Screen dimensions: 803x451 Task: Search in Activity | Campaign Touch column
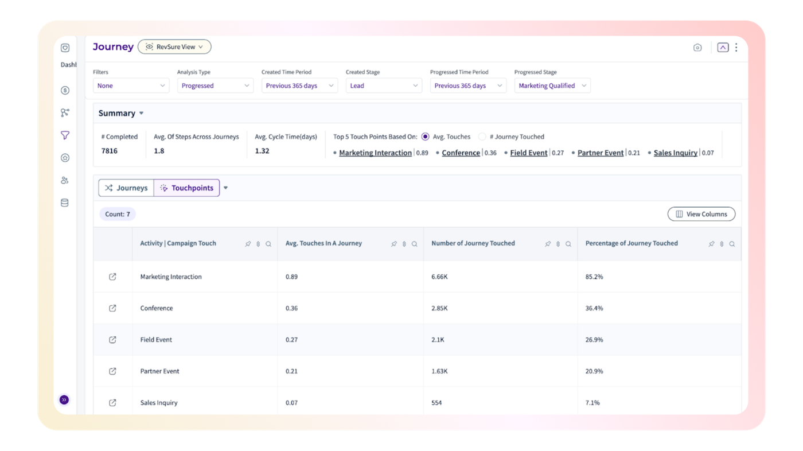click(268, 244)
